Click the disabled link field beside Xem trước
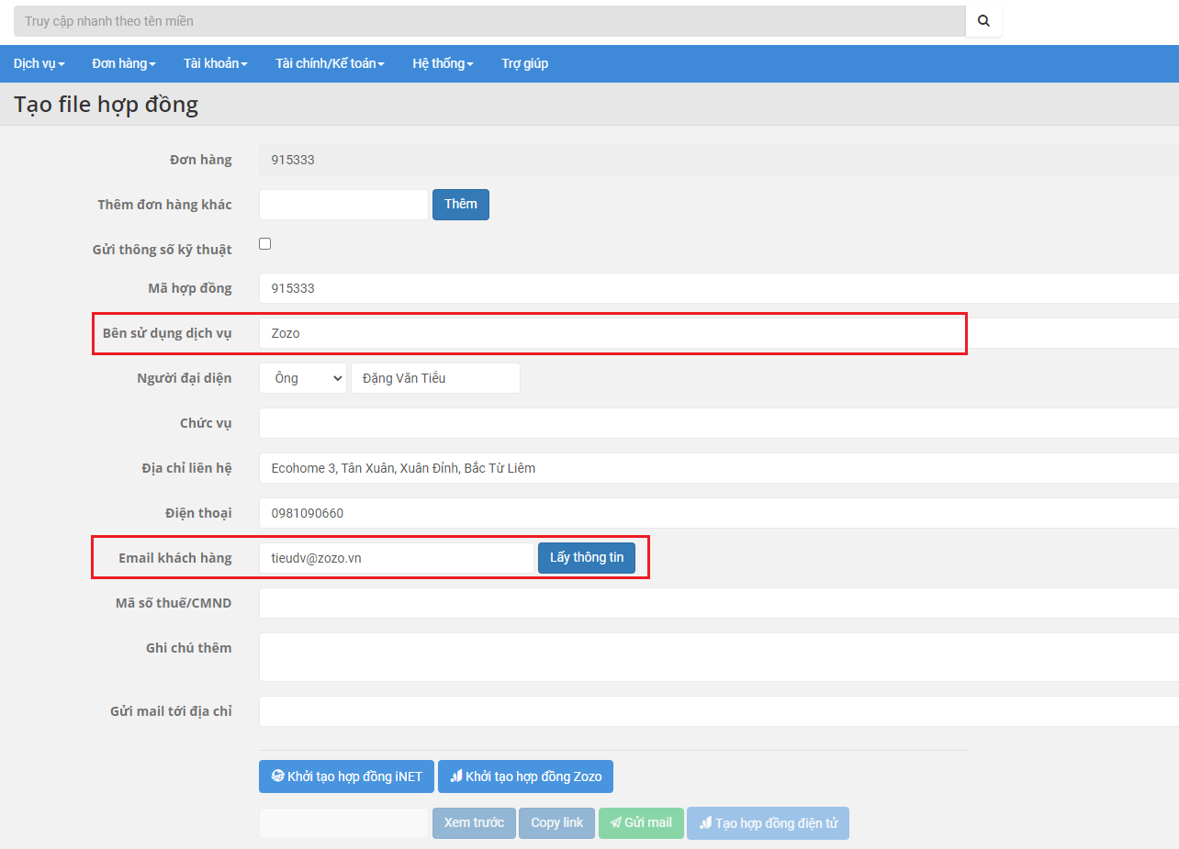 click(343, 823)
